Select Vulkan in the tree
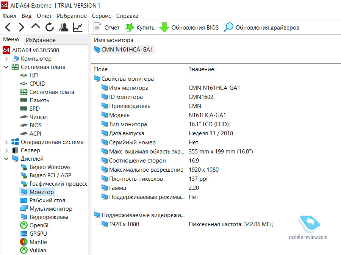Viewport: 341px width, 255px height. click(x=33, y=250)
